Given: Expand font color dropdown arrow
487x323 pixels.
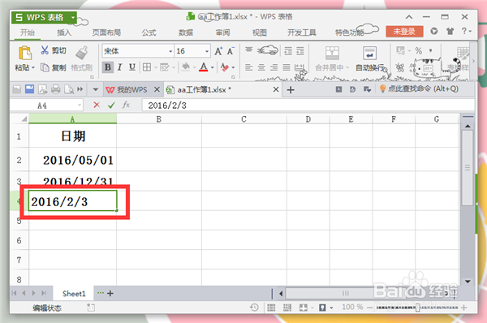Looking at the screenshot, I should (213, 67).
